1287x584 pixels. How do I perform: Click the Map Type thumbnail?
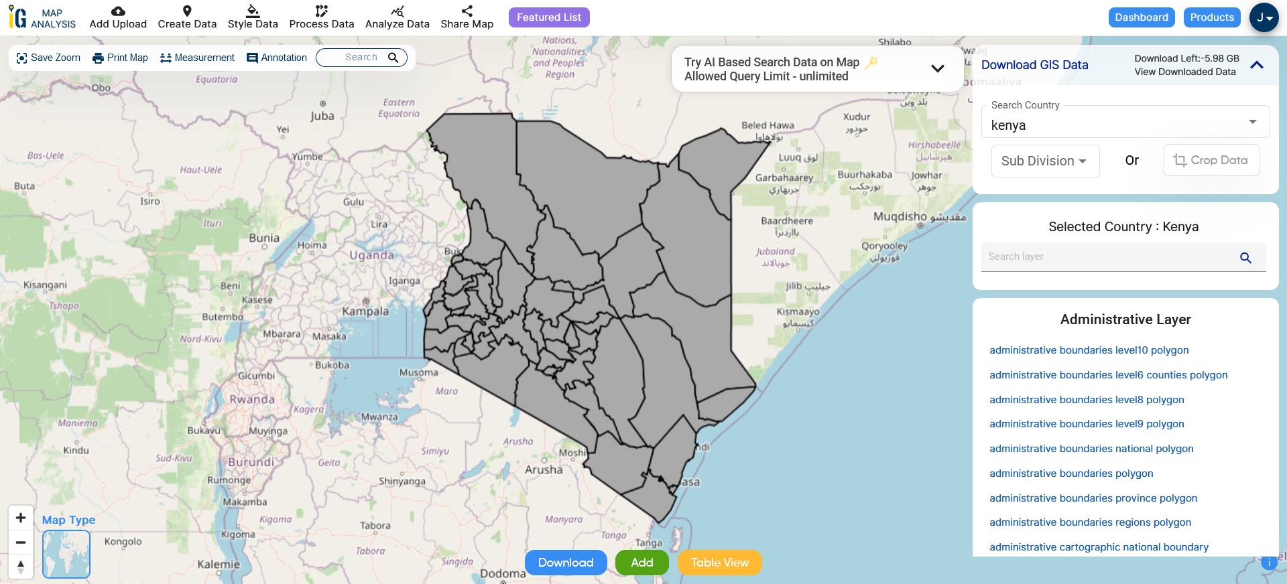coord(66,555)
